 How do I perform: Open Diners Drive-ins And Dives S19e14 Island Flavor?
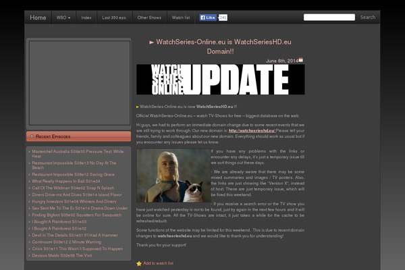[x=77, y=195]
